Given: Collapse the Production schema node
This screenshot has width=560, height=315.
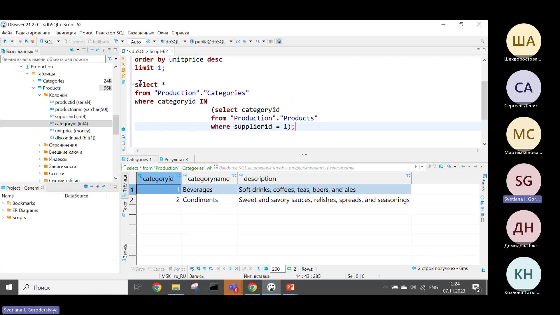Looking at the screenshot, I should click(21, 66).
